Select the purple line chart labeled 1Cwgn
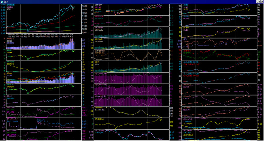 coord(44,100)
